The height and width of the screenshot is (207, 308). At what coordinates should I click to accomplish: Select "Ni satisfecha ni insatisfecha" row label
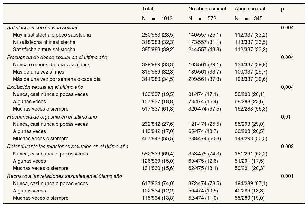pos(44,42)
